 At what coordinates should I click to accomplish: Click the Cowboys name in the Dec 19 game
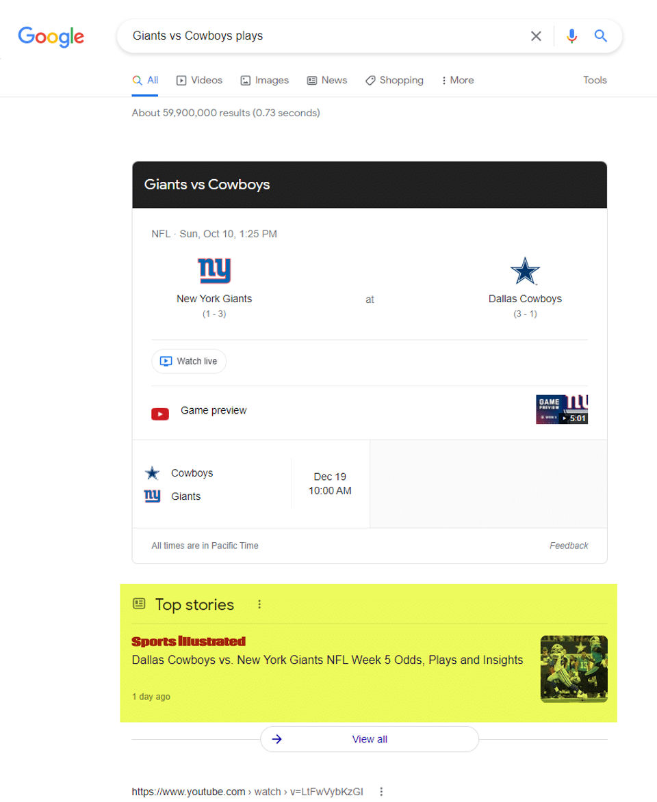click(x=192, y=473)
